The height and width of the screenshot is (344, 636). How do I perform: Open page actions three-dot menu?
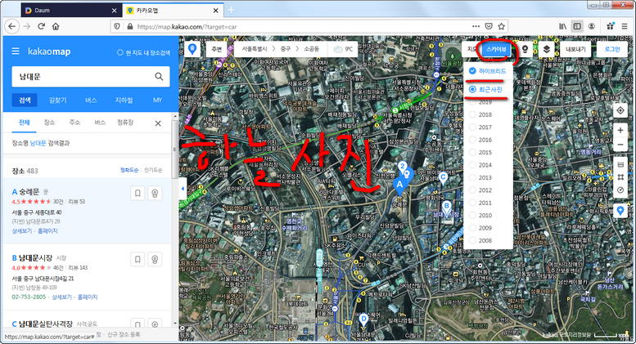(x=476, y=27)
